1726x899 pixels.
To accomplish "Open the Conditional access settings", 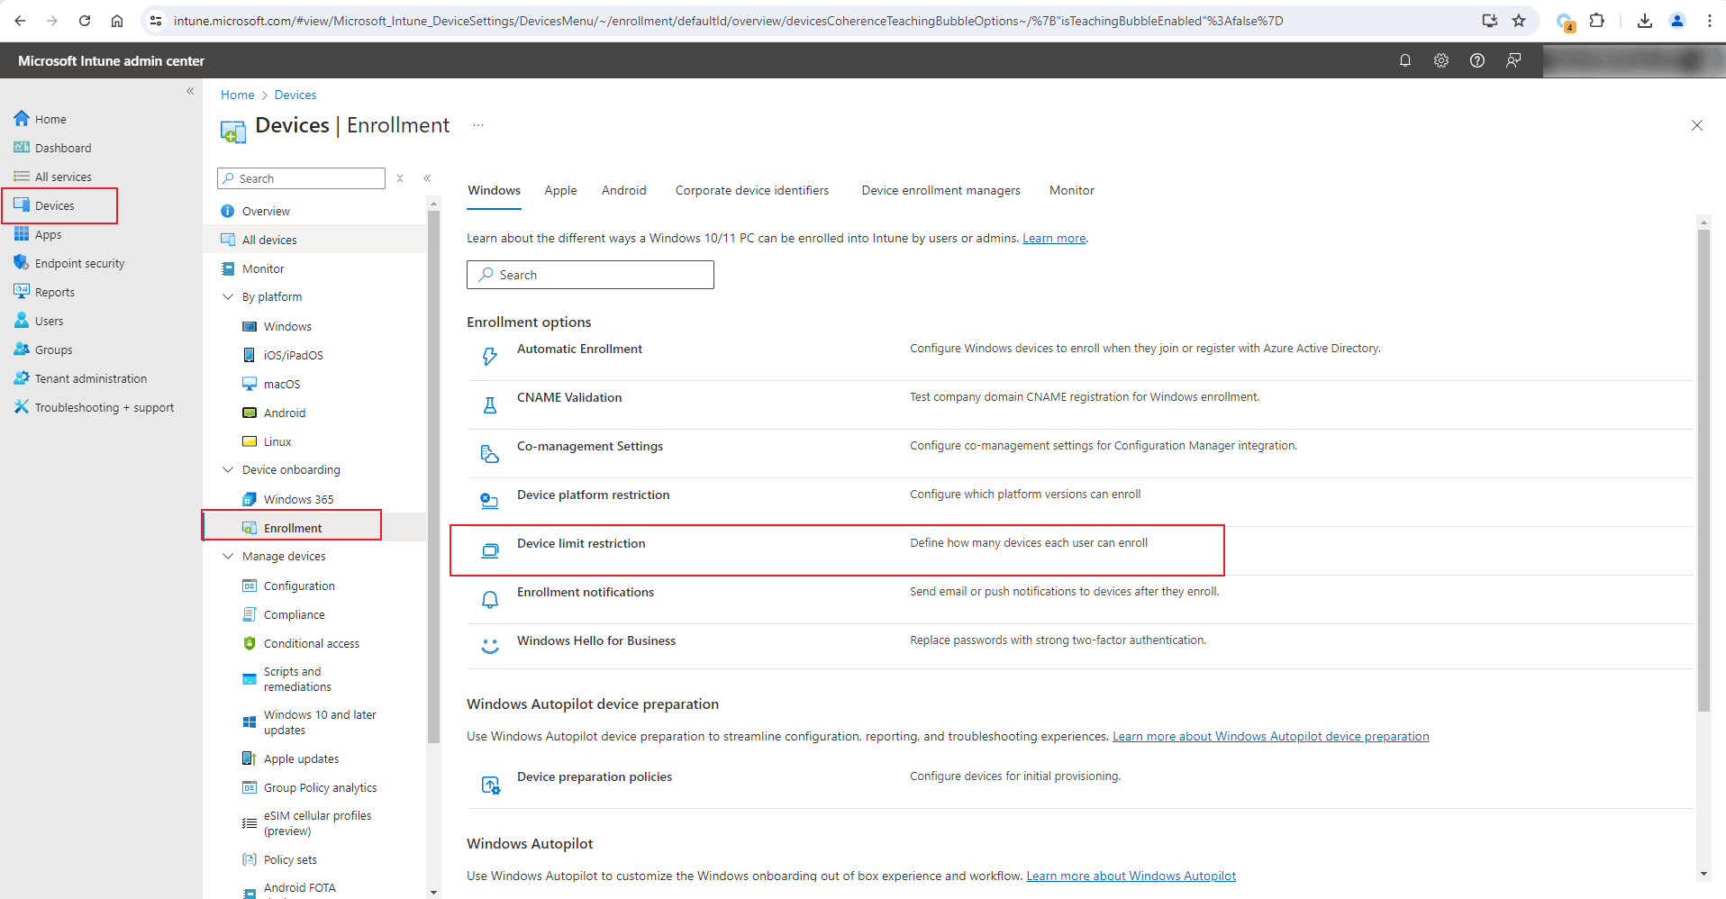I will pos(311,642).
